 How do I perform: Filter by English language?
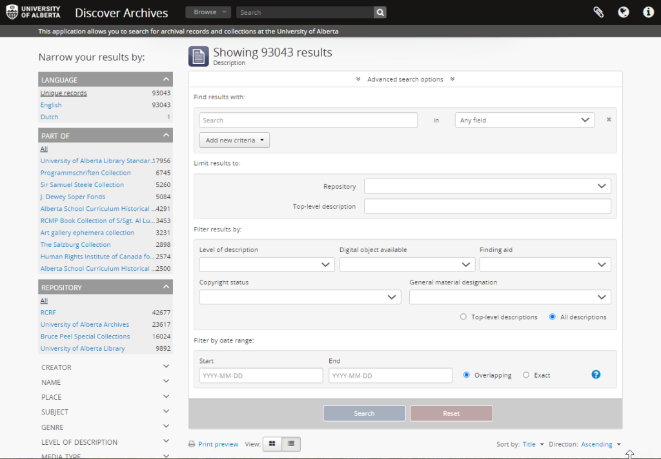(x=51, y=105)
